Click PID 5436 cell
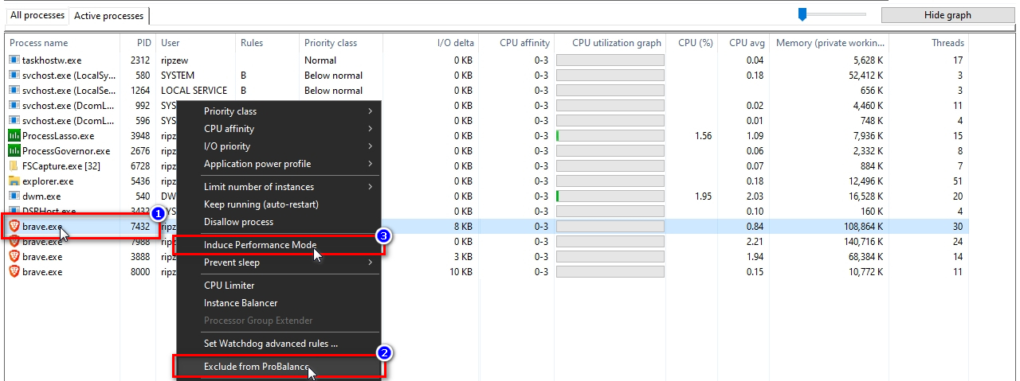The height and width of the screenshot is (381, 1020). point(140,181)
